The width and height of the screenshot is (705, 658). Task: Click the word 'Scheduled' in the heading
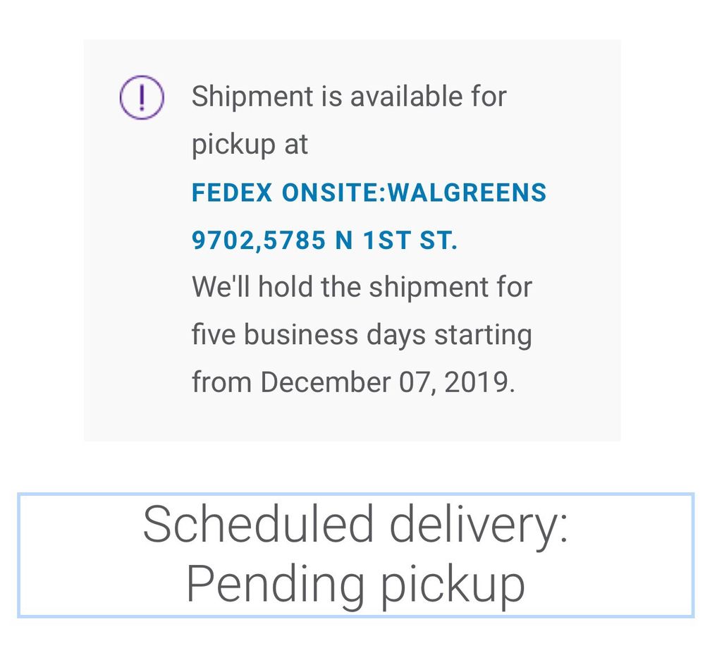point(258,525)
